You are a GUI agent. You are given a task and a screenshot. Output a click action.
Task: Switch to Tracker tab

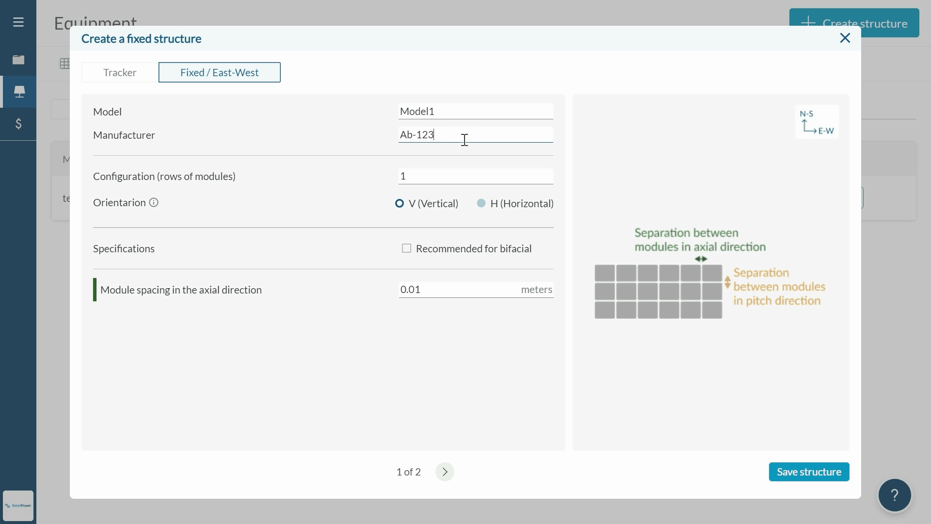tap(120, 72)
